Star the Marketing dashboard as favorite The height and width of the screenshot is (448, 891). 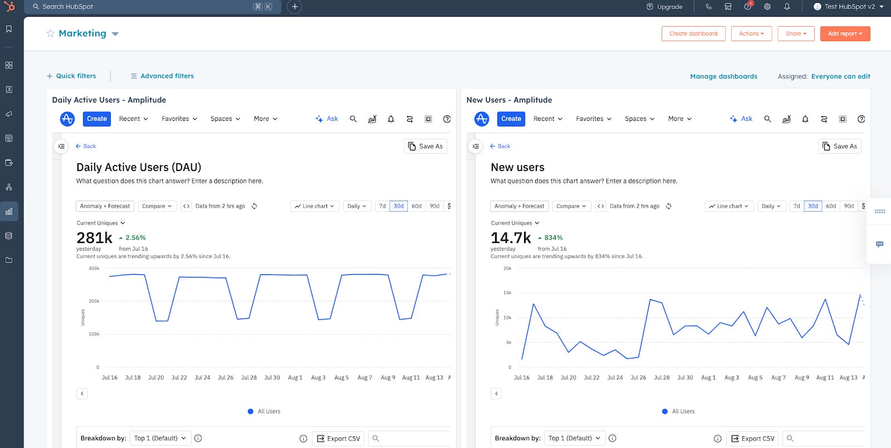[51, 33]
